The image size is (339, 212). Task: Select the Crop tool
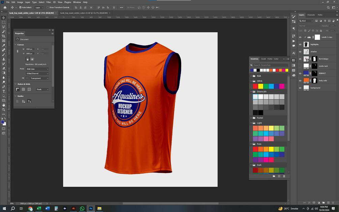(4, 36)
